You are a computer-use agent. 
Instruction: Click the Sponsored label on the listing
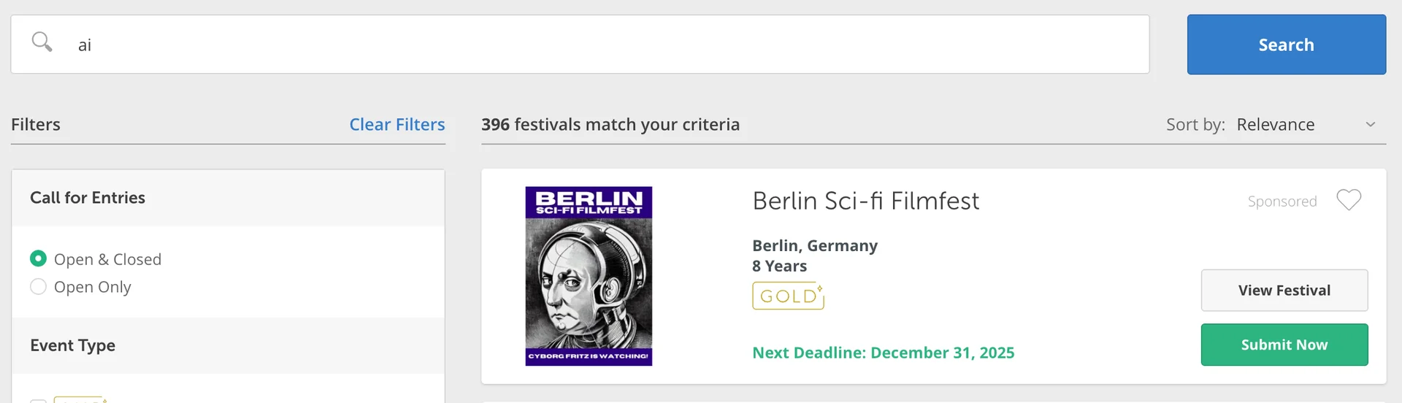click(1282, 201)
